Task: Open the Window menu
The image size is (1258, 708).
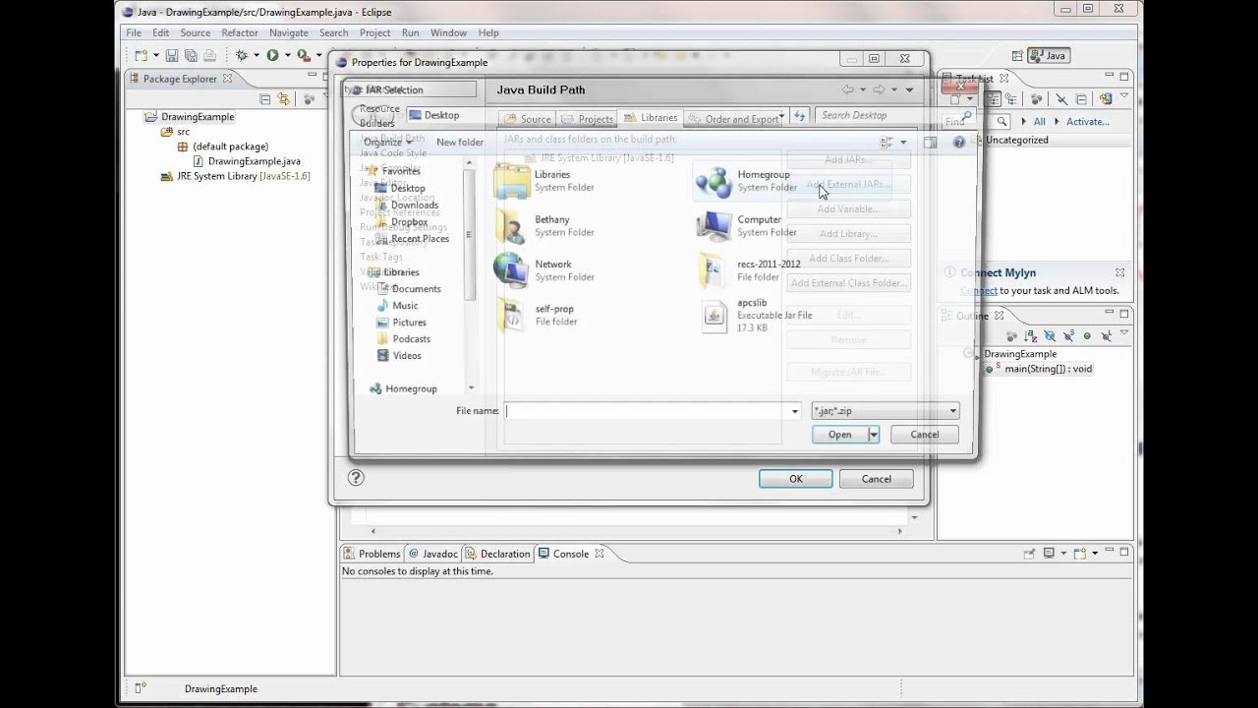Action: [x=448, y=32]
